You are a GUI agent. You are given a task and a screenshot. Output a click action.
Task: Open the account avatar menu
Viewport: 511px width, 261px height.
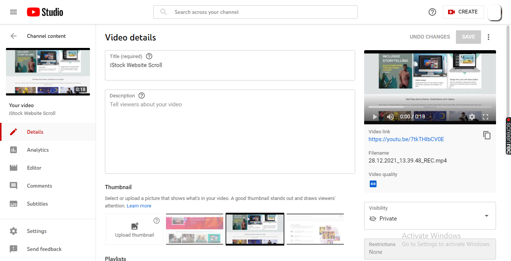(495, 12)
